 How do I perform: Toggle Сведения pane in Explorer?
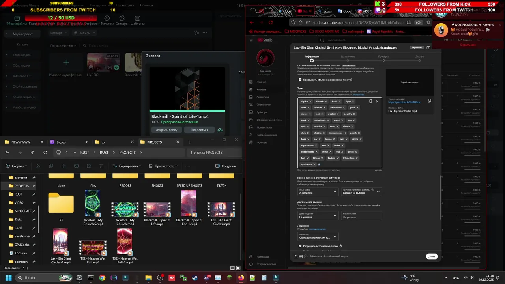pyautogui.click(x=225, y=166)
